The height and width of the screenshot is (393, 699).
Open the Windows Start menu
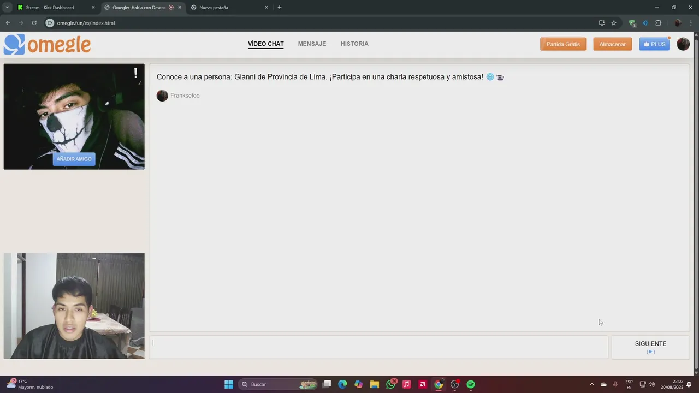(x=229, y=384)
